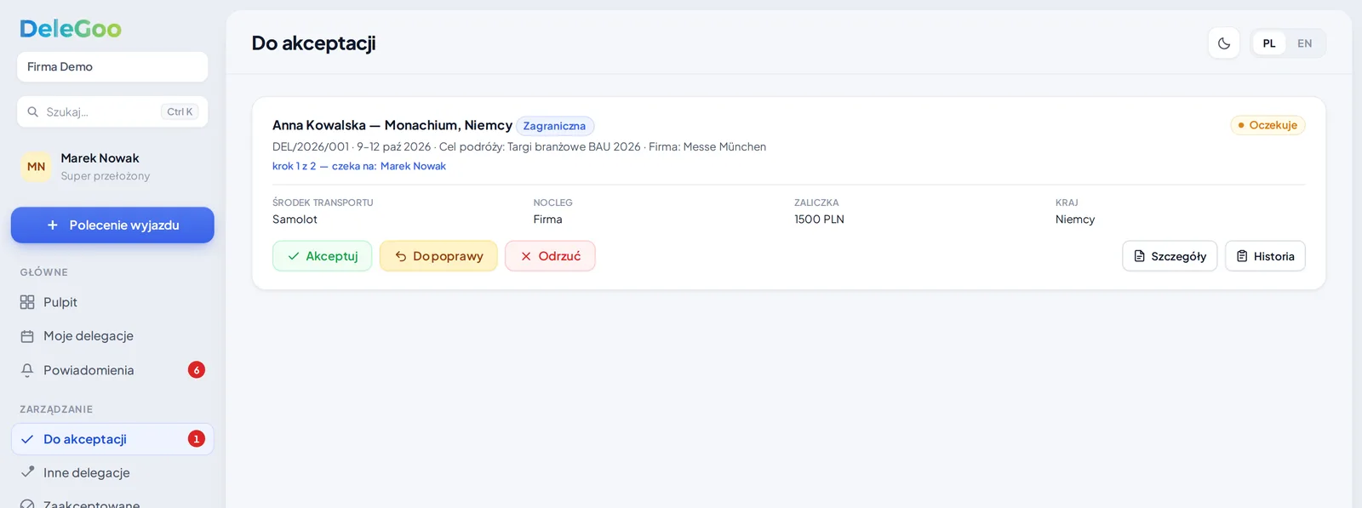Click the Do akceptacji badge showing 1

click(197, 439)
